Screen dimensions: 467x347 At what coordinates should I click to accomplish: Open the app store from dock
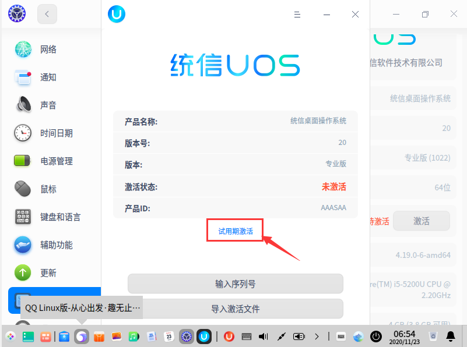tap(99, 337)
